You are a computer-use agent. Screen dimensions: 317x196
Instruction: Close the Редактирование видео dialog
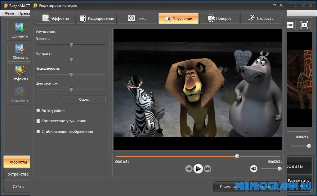click(x=281, y=5)
